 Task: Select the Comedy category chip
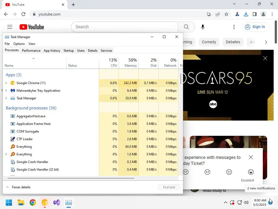tap(209, 42)
